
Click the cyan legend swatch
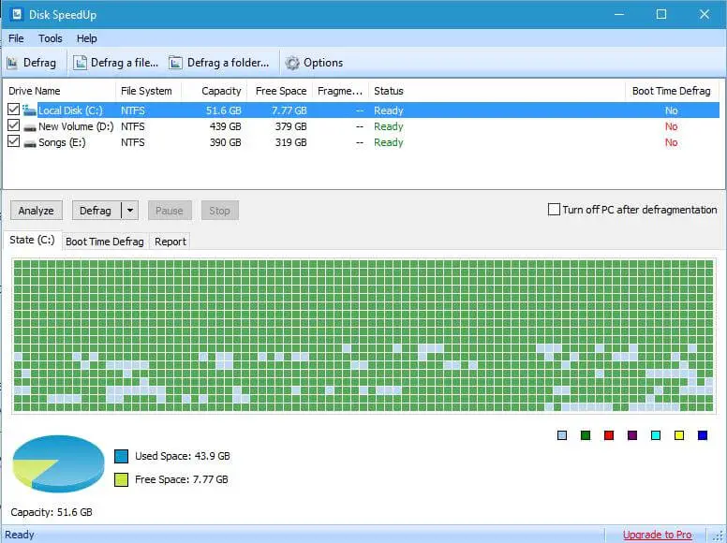click(656, 435)
